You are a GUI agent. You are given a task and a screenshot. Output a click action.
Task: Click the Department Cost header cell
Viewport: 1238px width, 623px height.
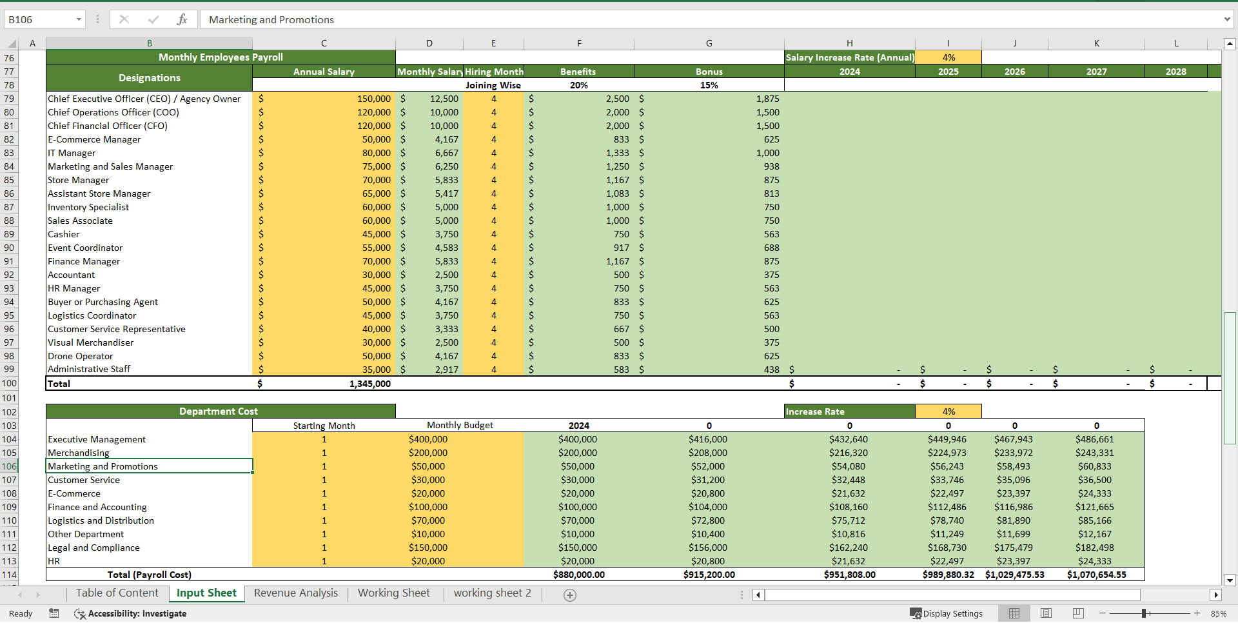pyautogui.click(x=221, y=411)
